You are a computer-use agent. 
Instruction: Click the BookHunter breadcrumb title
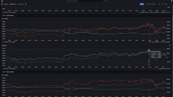click(21, 4)
